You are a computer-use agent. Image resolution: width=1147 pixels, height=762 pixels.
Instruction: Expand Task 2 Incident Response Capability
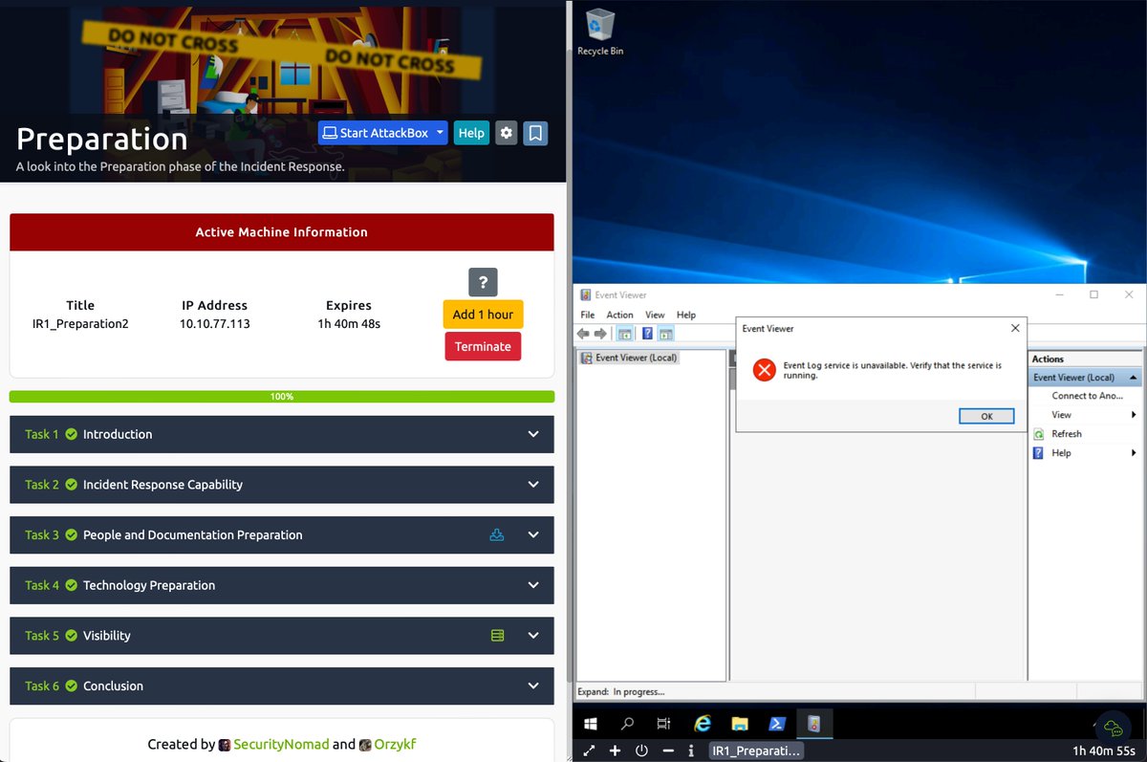point(282,485)
